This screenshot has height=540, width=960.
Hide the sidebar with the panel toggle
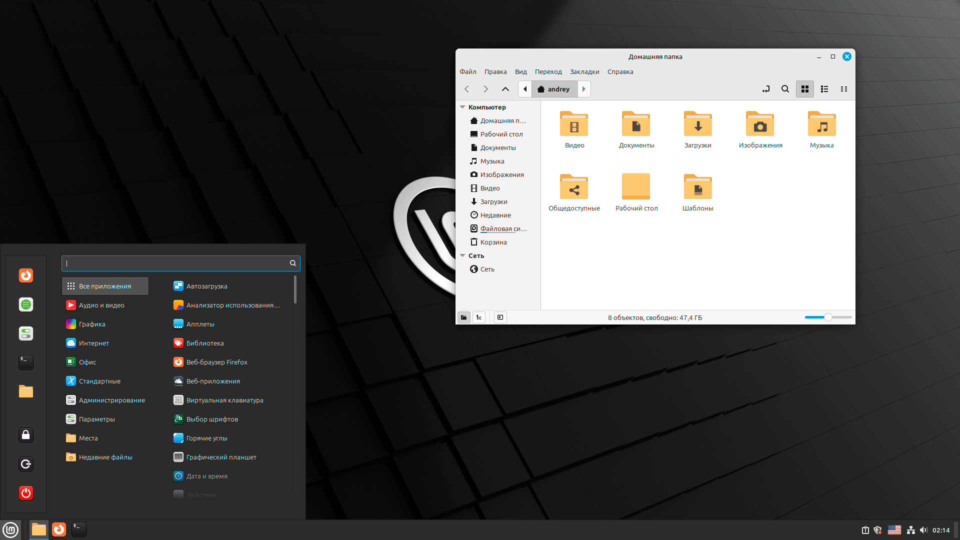pos(500,317)
